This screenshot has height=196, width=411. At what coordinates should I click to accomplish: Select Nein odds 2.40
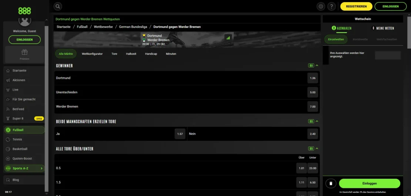(x=313, y=134)
